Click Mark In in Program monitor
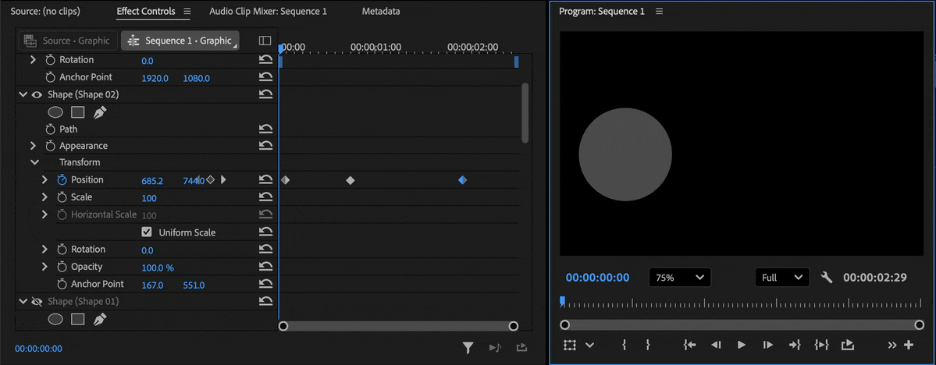Screen dimensions: 936x365 624,345
